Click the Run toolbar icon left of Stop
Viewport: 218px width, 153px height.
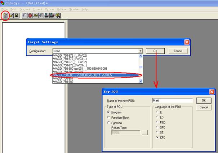tap(25, 16)
